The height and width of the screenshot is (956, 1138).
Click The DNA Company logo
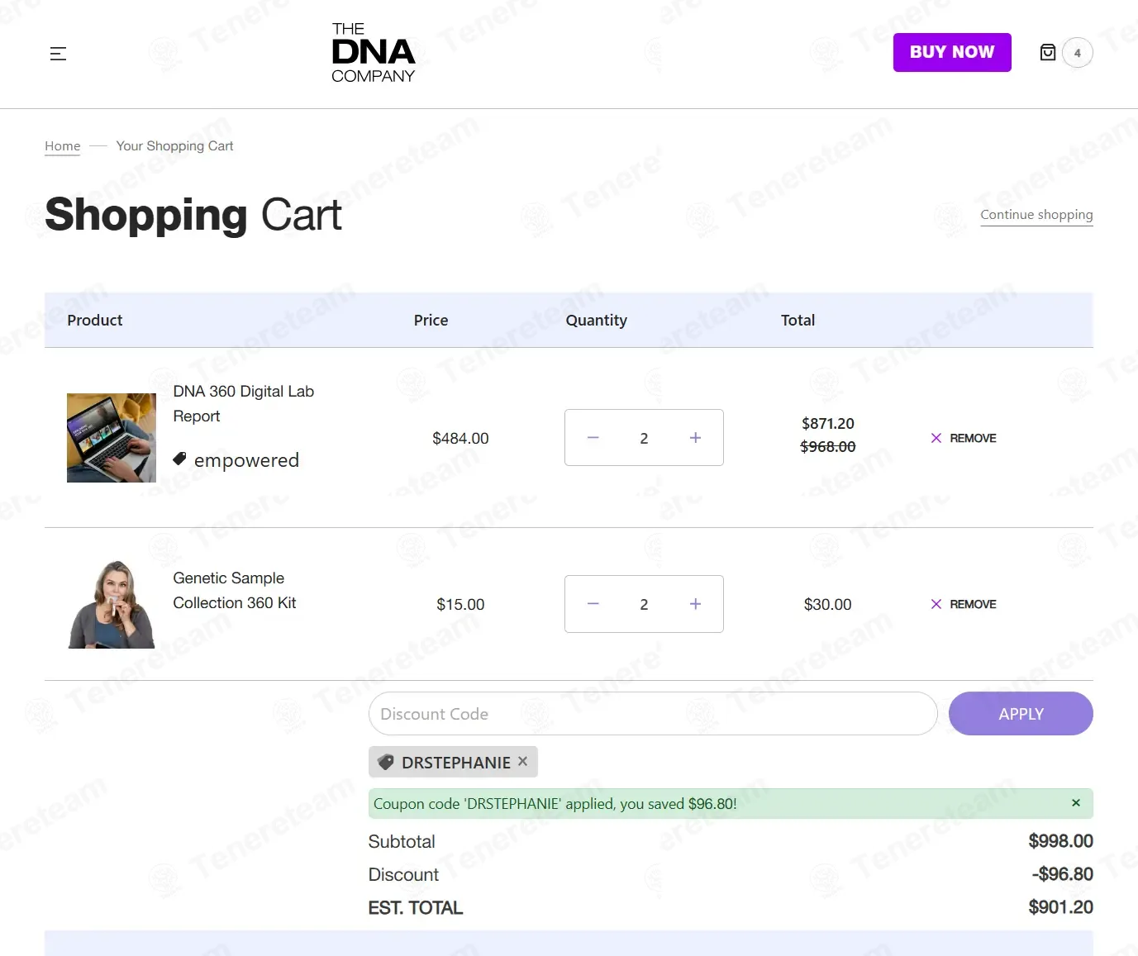click(x=373, y=53)
